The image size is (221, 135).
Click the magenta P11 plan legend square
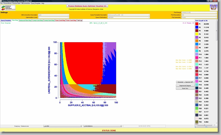[x=197, y=58]
